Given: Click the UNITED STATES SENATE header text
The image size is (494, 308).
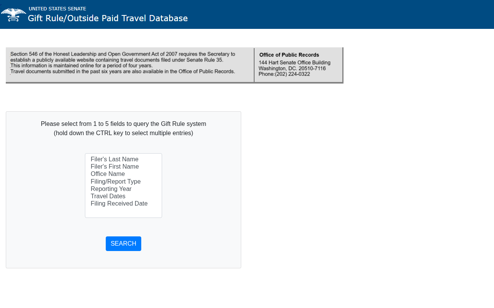Looking at the screenshot, I should click(58, 8).
